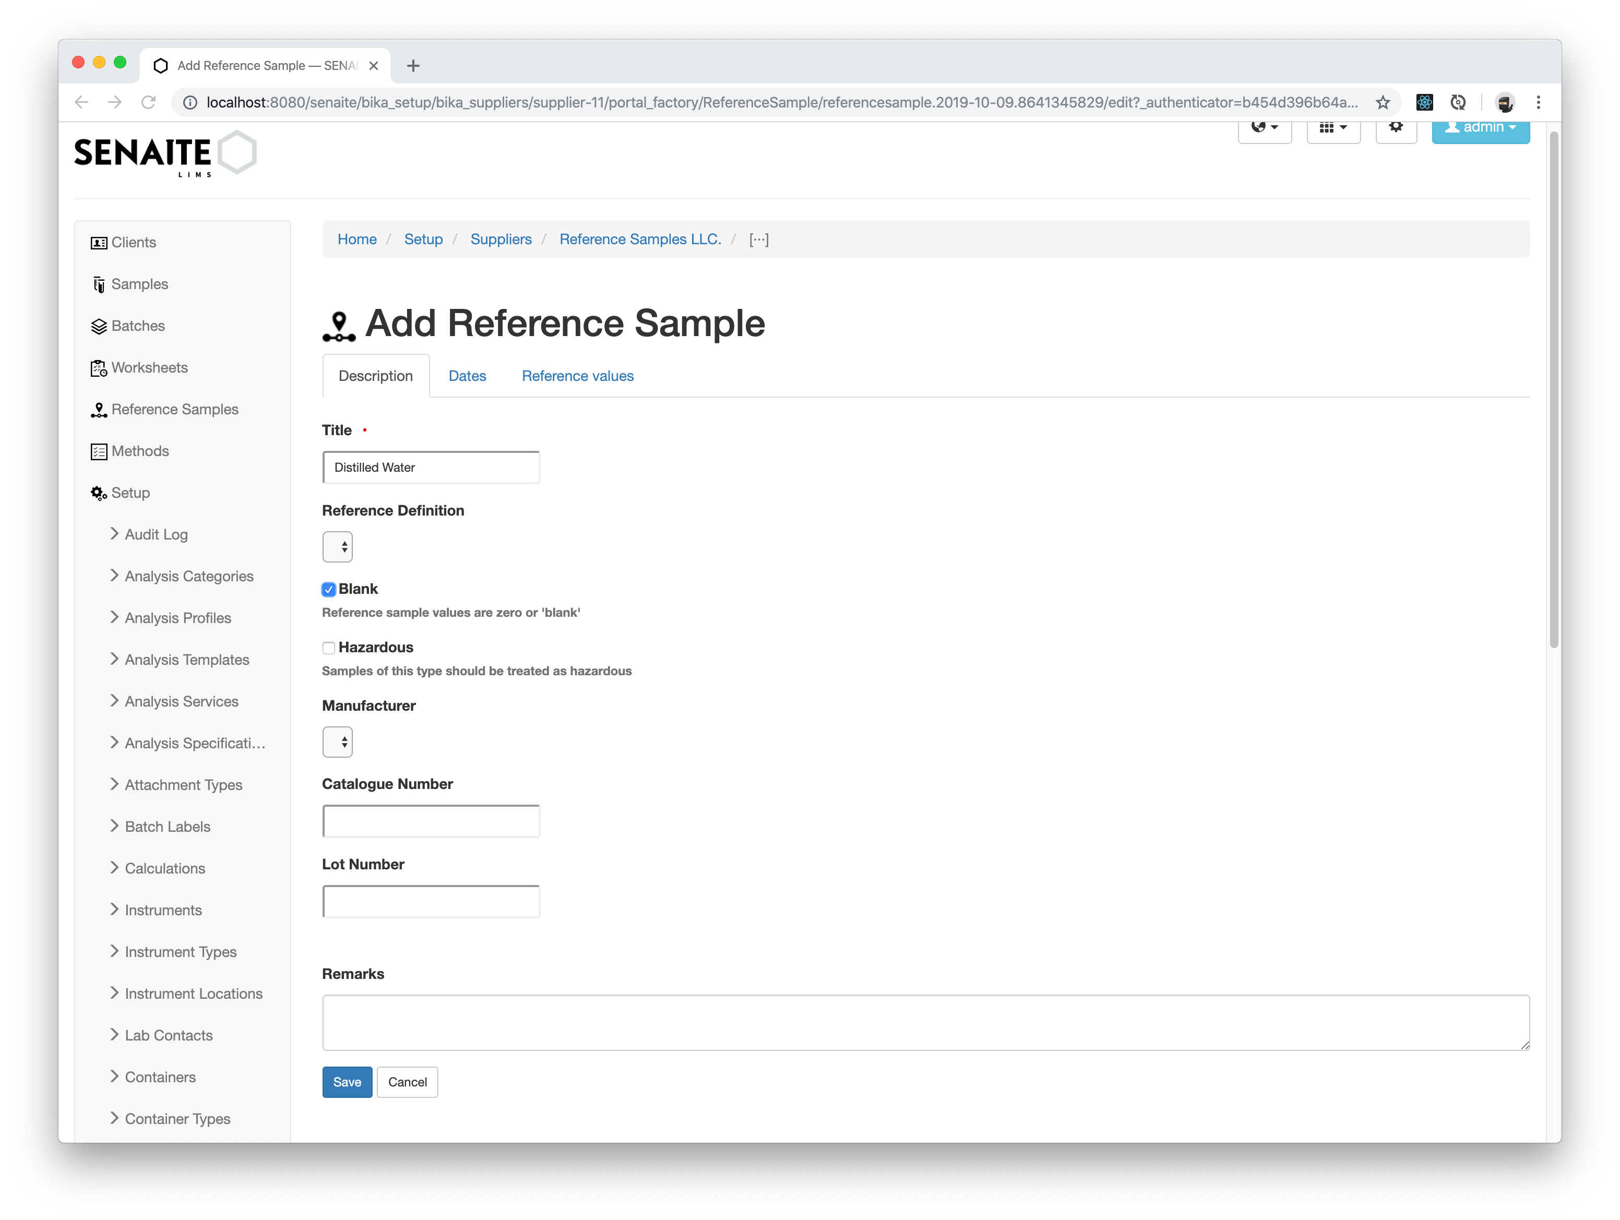The height and width of the screenshot is (1220, 1620).
Task: Go to Suppliers breadcrumb link
Action: click(x=501, y=240)
